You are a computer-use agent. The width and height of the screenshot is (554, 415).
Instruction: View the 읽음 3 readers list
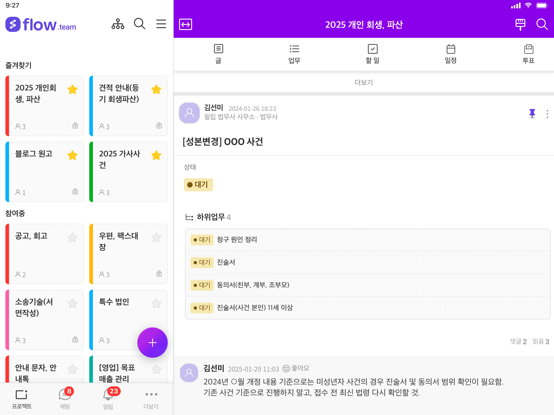[541, 342]
